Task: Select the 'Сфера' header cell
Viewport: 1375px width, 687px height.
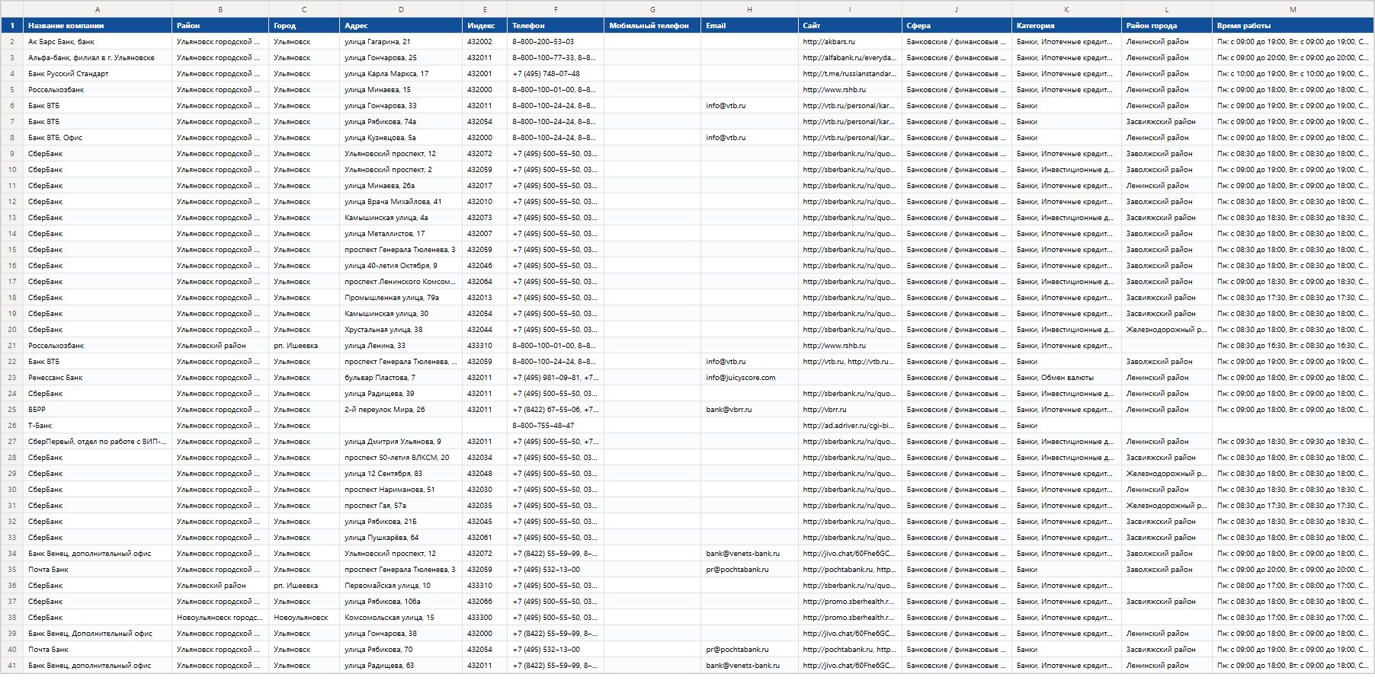Action: [x=957, y=25]
